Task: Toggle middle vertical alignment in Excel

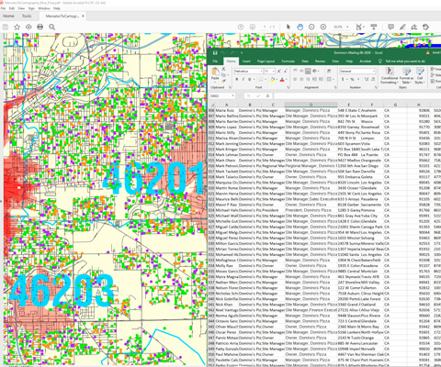Action: [x=301, y=71]
